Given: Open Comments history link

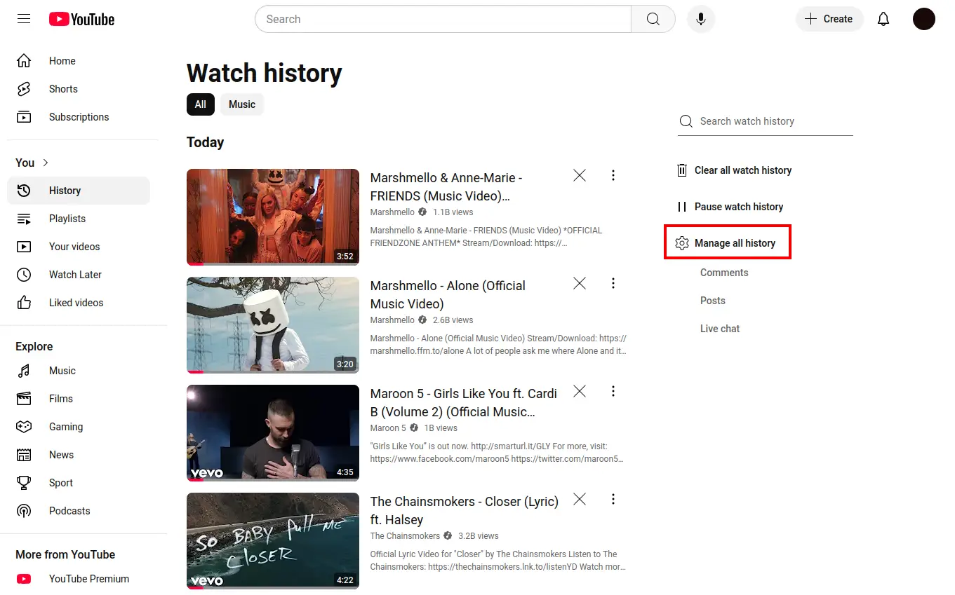Looking at the screenshot, I should [x=724, y=273].
